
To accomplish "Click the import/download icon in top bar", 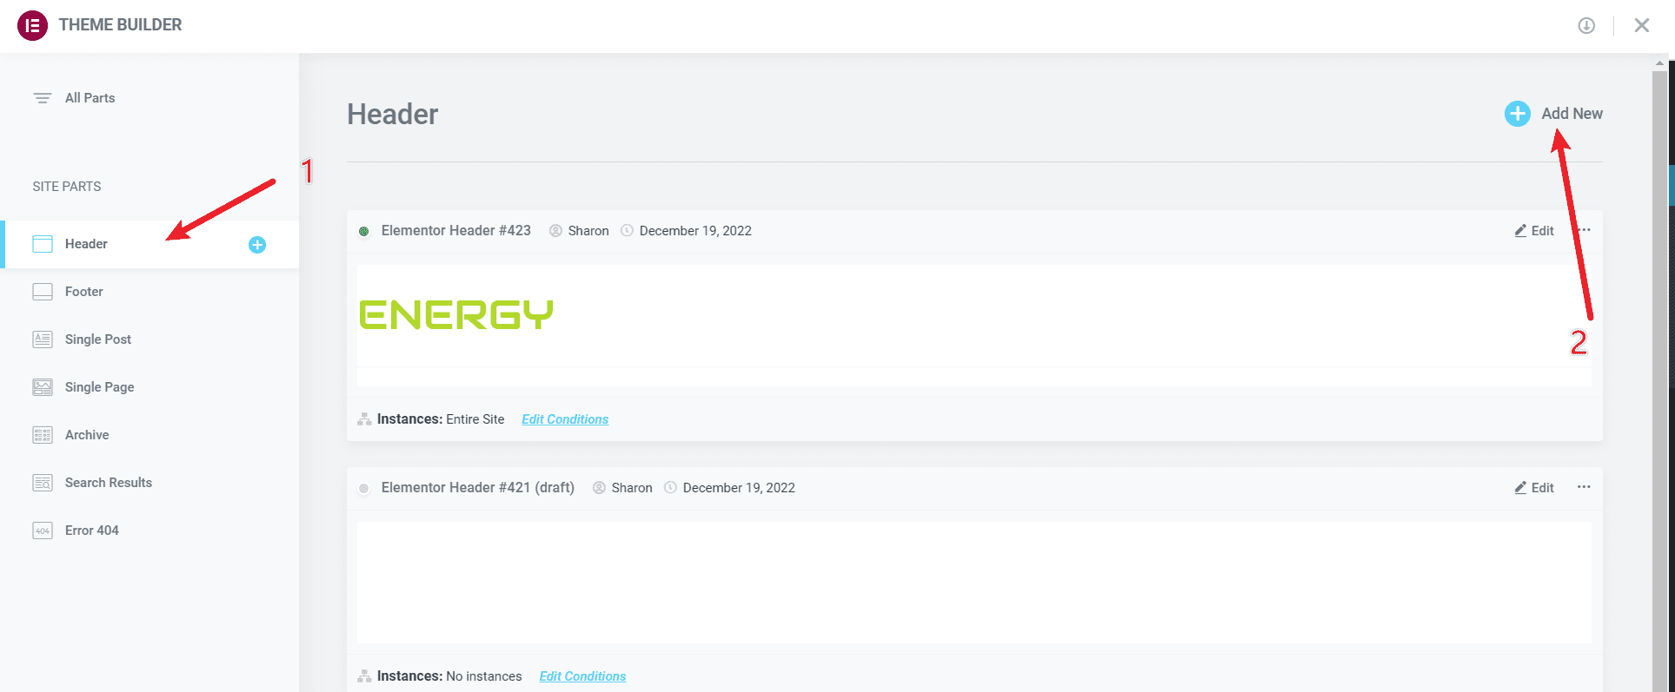I will pyautogui.click(x=1586, y=25).
